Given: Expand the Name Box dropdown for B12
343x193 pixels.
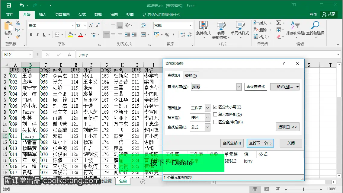Looking at the screenshot, I should pyautogui.click(x=30, y=54).
